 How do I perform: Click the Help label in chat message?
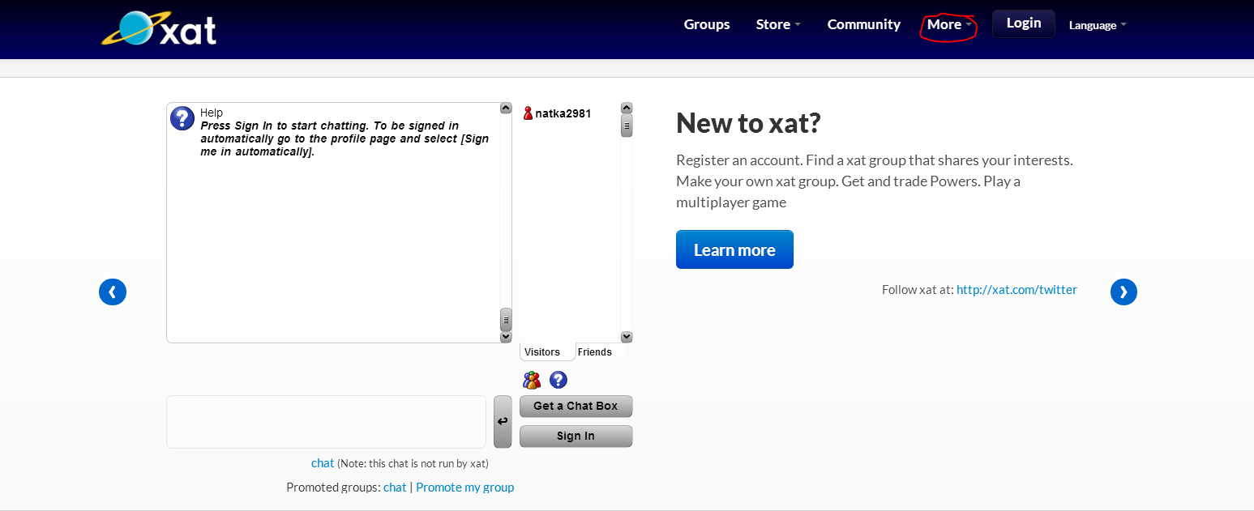pos(212,113)
